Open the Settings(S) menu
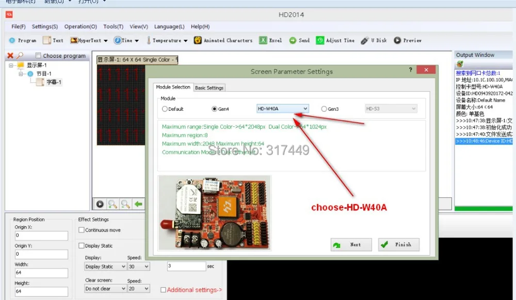The image size is (516, 300). pyautogui.click(x=45, y=27)
